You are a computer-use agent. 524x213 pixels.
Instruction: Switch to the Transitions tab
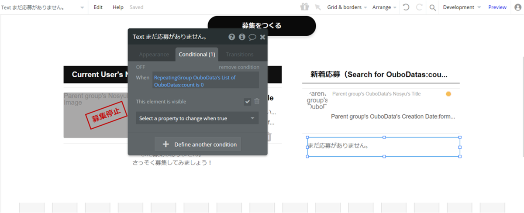(240, 55)
